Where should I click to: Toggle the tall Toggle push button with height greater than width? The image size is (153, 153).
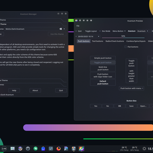pos(131,71)
